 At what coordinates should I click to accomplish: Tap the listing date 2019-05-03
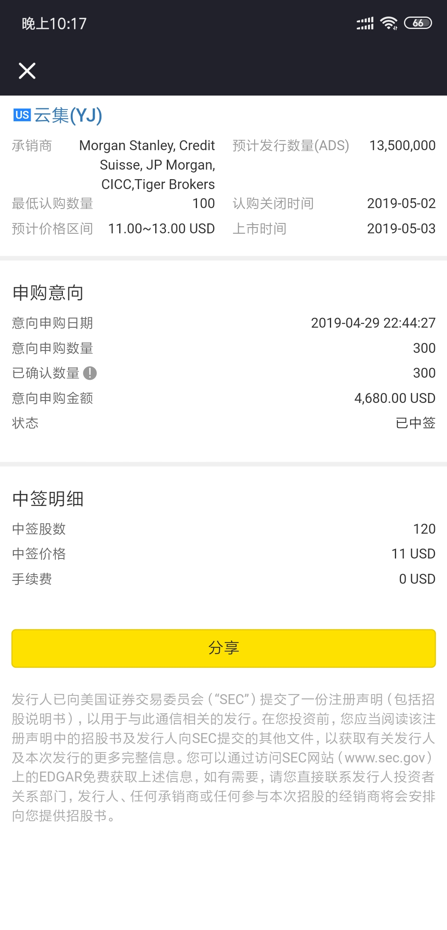point(401,228)
